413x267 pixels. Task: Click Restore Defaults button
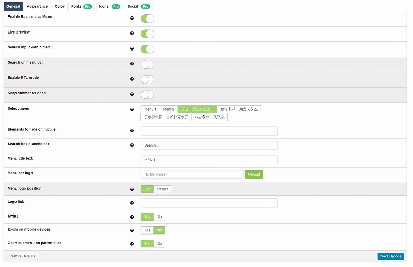click(22, 256)
